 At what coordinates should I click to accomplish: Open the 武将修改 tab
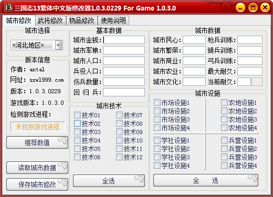tap(50, 20)
